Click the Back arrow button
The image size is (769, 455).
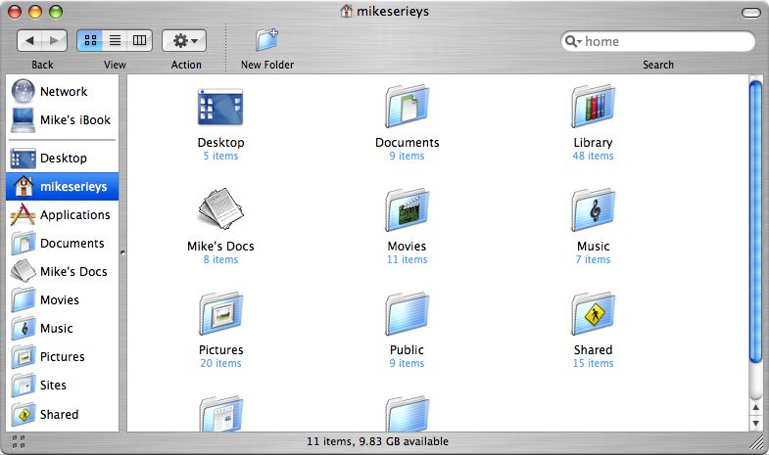30,40
